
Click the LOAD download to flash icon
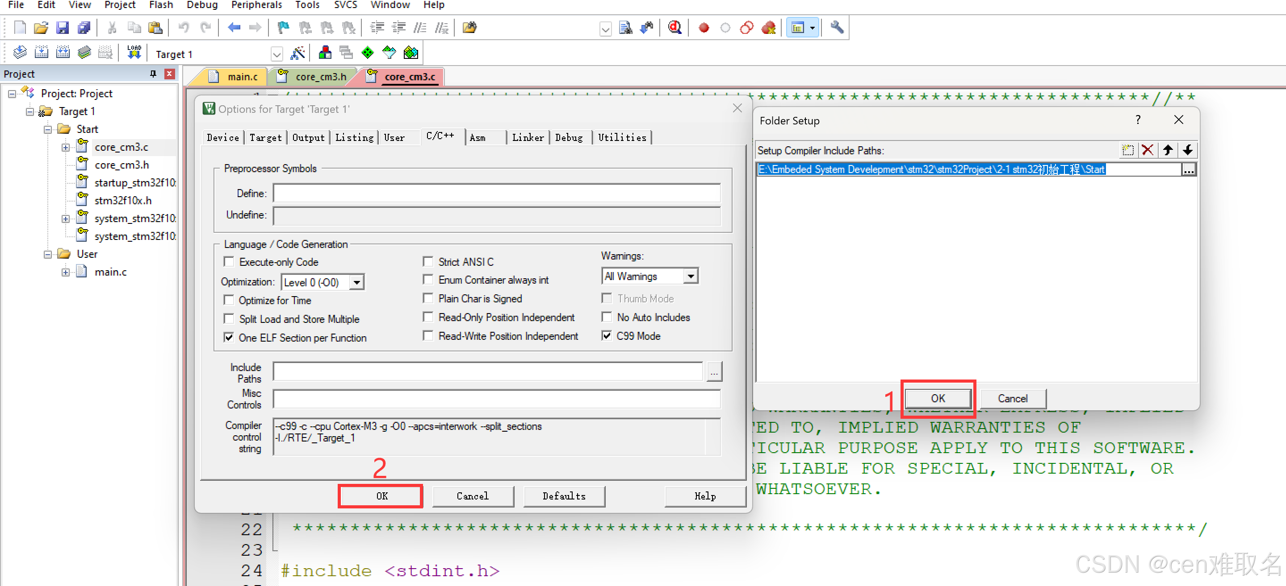[x=134, y=52]
